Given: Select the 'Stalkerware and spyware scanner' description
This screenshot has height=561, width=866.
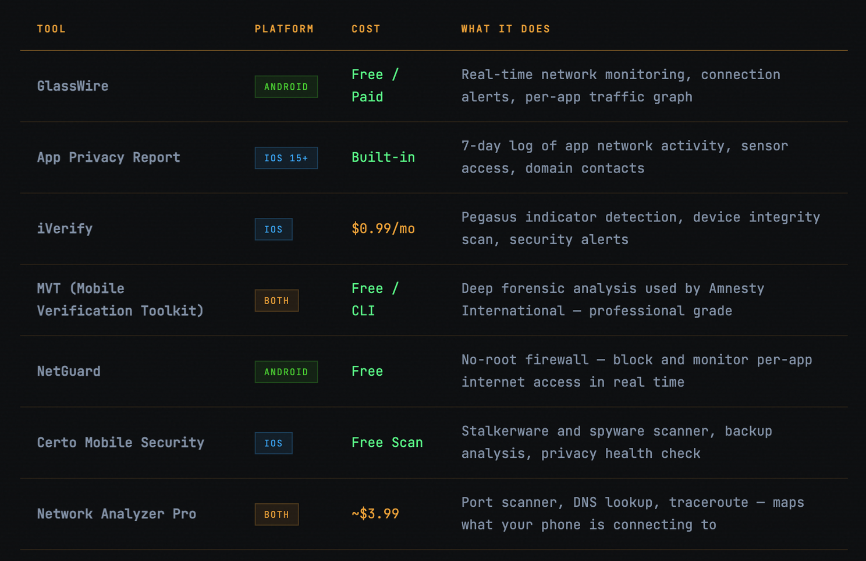Looking at the screenshot, I should (x=617, y=442).
